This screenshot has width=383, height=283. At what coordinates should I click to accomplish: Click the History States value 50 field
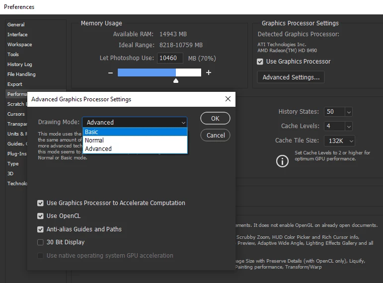click(x=335, y=112)
